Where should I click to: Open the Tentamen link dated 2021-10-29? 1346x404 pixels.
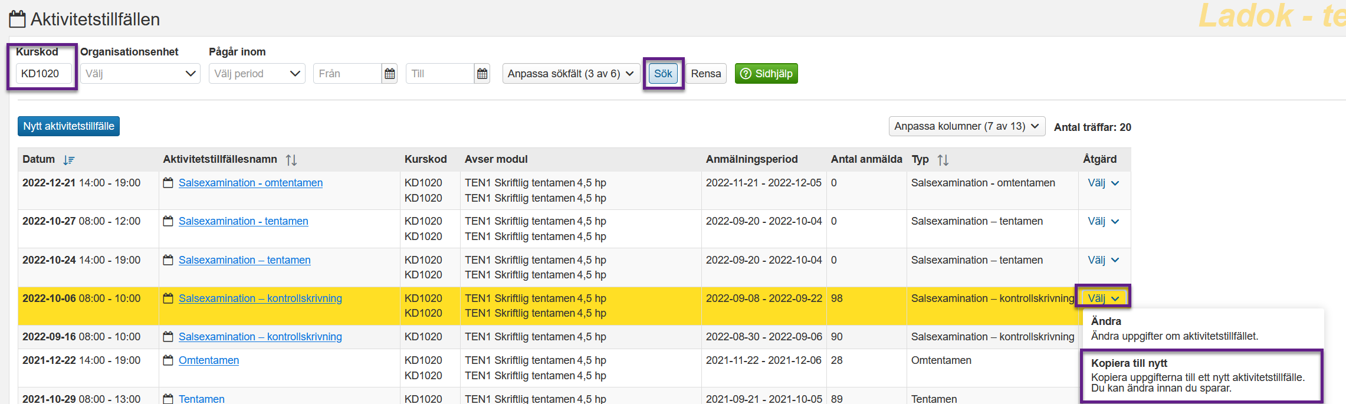pos(202,399)
